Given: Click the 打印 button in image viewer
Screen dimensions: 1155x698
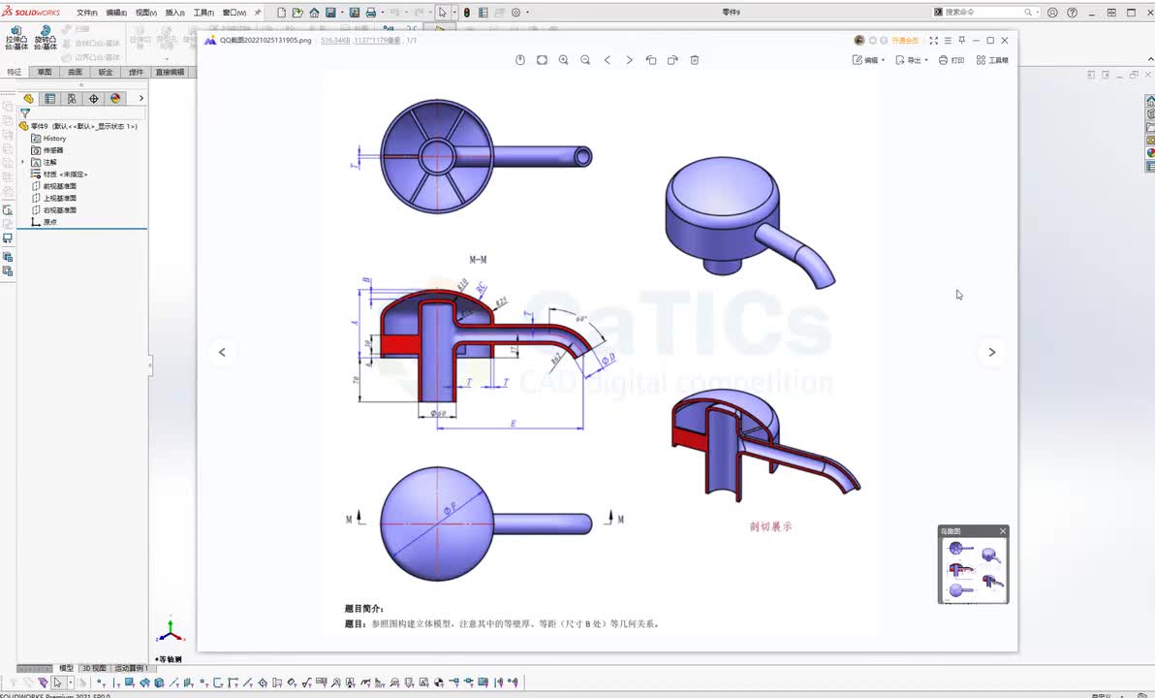Looking at the screenshot, I should pos(951,60).
